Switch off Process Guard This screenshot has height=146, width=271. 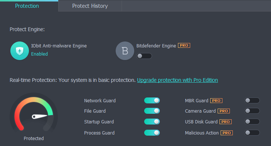pos(152,133)
